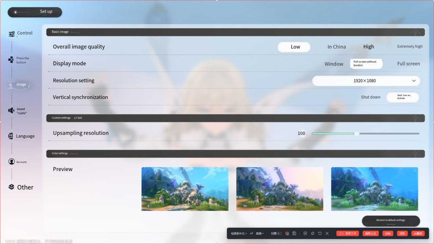Screen dimensions: 434x244
Task: Click the 'Upsampling resolution' label
Action: [81, 133]
